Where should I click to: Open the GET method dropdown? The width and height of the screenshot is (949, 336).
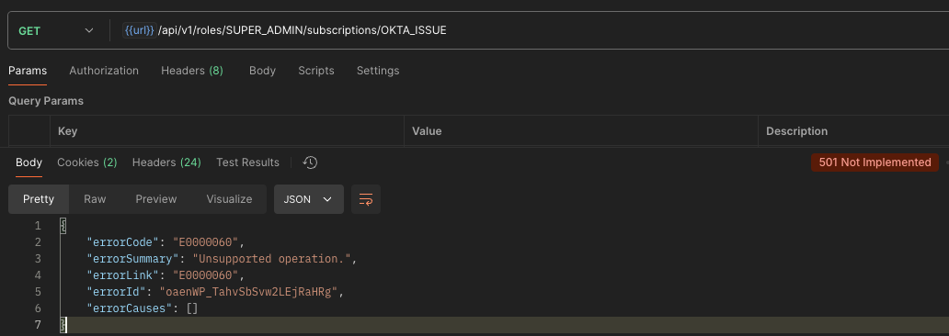[x=56, y=30]
